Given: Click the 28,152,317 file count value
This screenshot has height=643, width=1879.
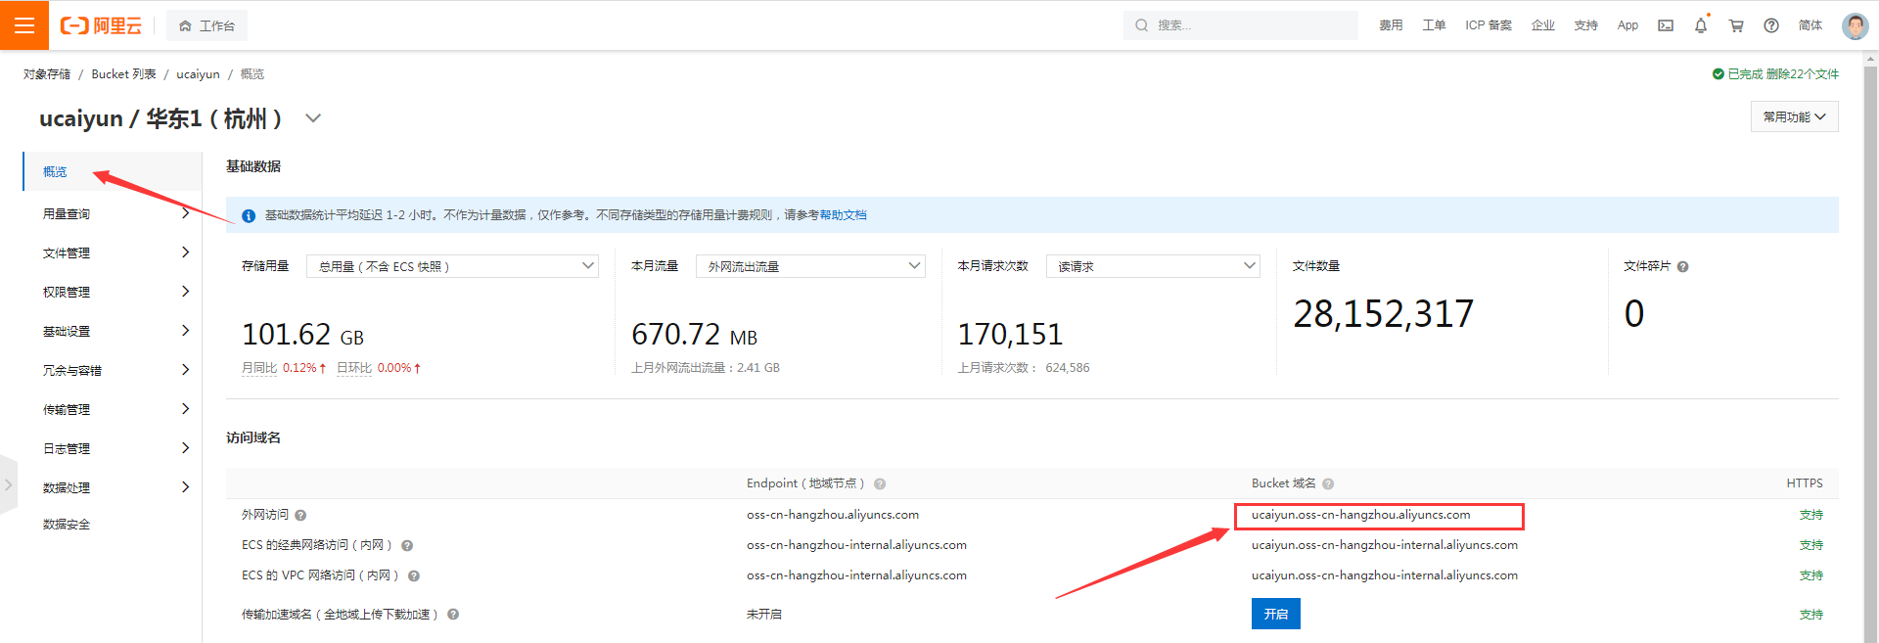Looking at the screenshot, I should coord(1383,314).
